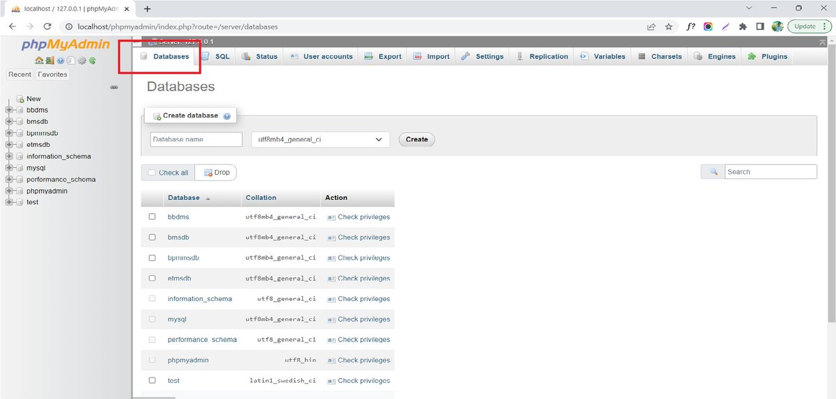Image resolution: width=836 pixels, height=399 pixels.
Task: Open the Export tab
Action: tap(383, 56)
